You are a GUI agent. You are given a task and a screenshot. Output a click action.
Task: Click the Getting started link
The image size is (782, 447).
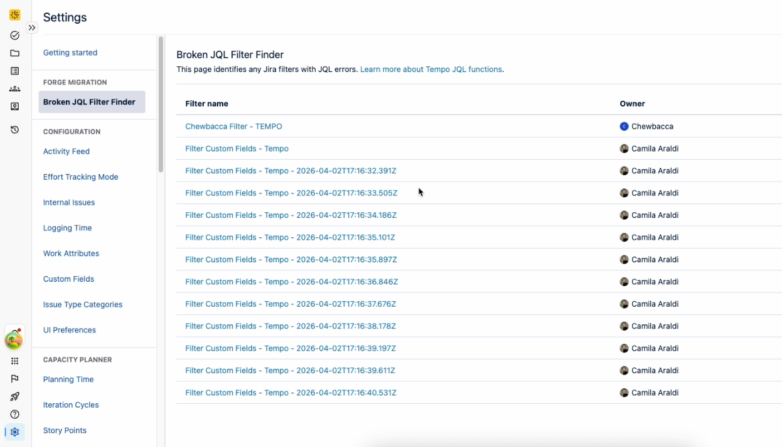(x=71, y=53)
